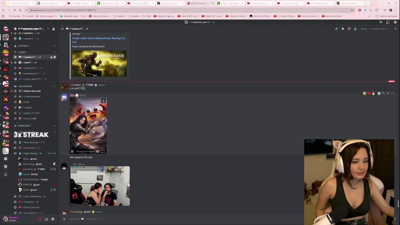Create invite for General channel
The width and height of the screenshot is (400, 225).
[x=51, y=57]
